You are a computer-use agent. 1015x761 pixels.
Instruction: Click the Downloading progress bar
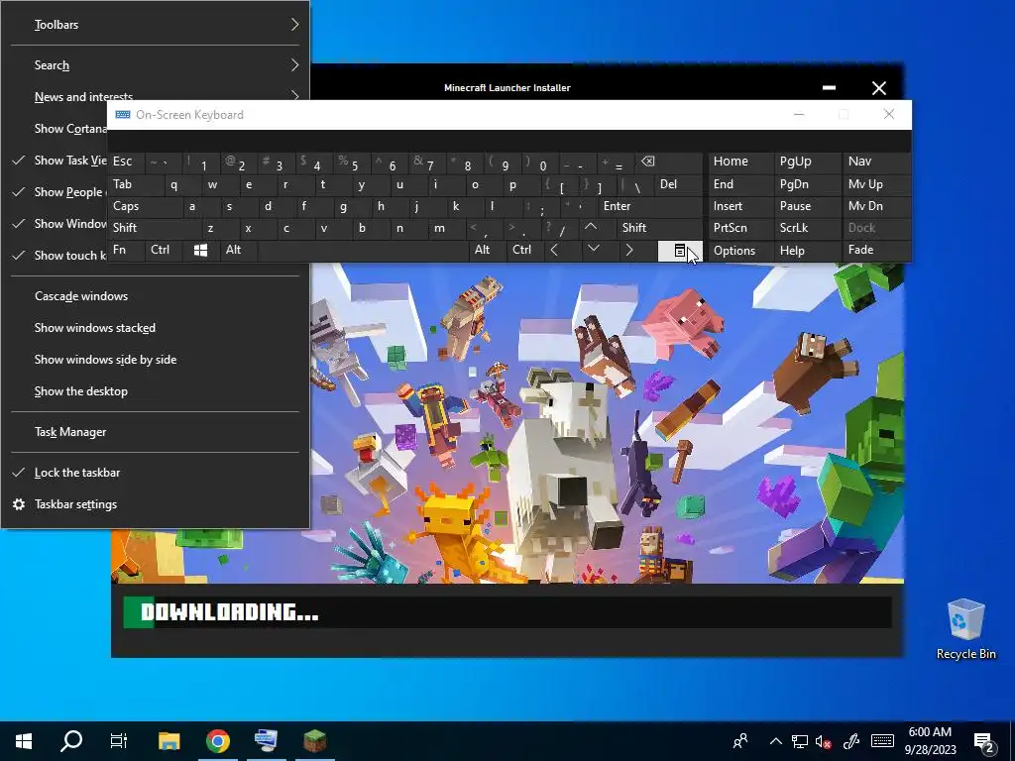click(x=507, y=612)
